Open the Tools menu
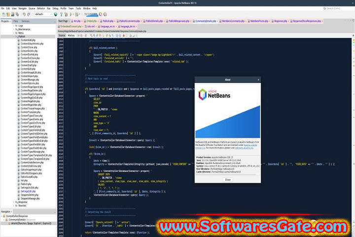This screenshot has width=355, height=237. [78, 8]
